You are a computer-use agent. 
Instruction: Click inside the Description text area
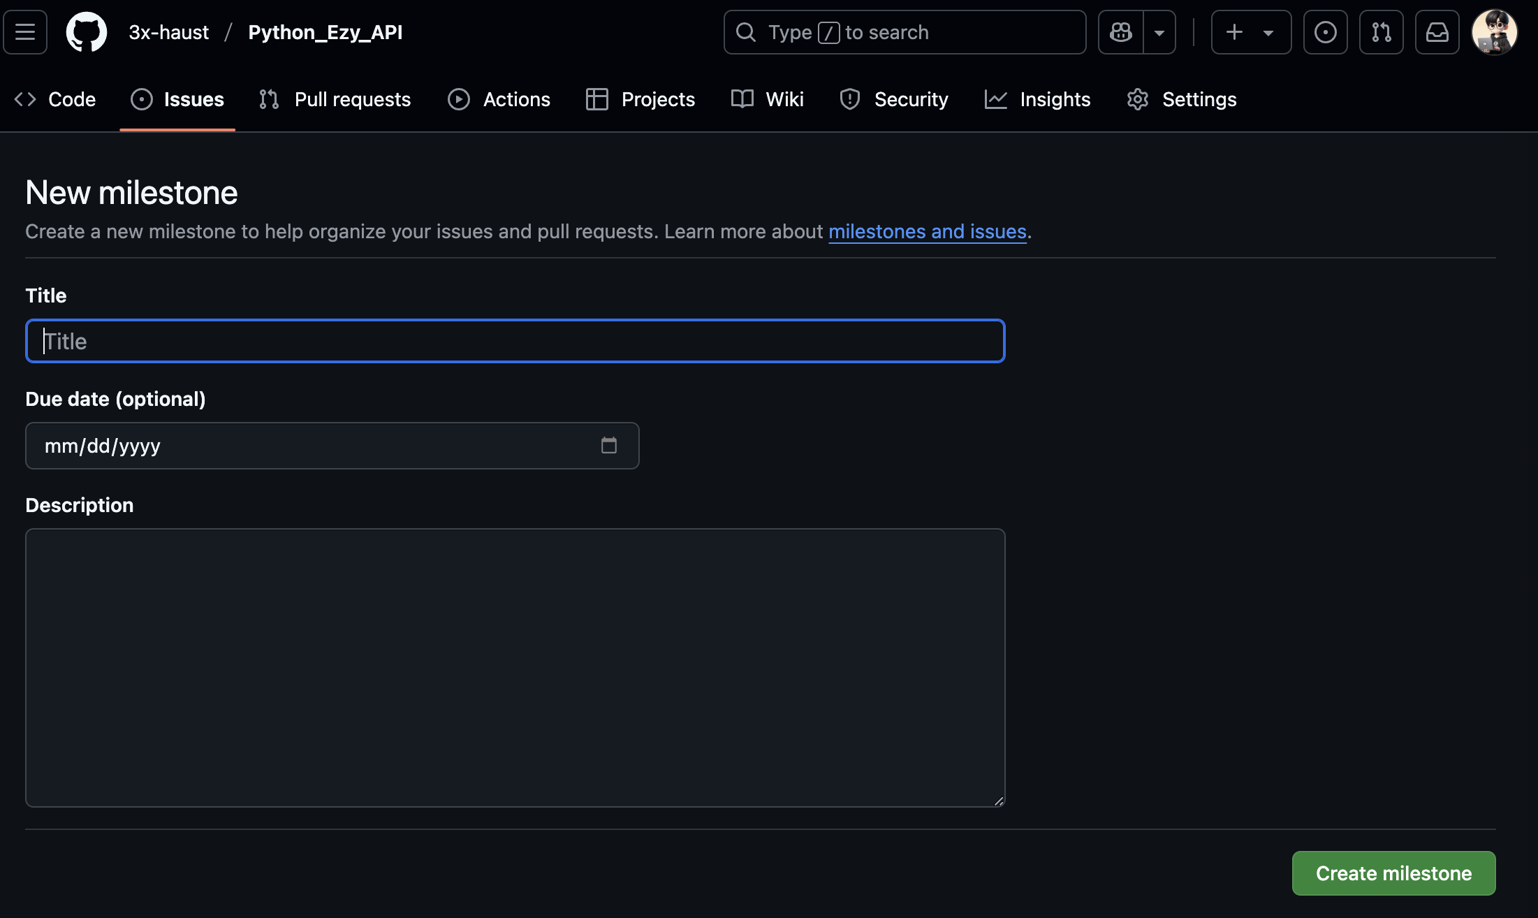515,667
